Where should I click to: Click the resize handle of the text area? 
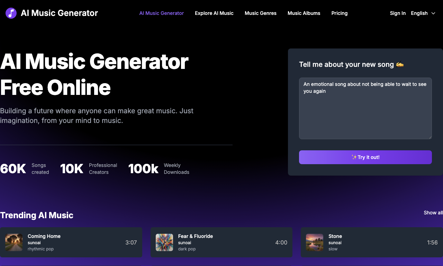[430, 137]
